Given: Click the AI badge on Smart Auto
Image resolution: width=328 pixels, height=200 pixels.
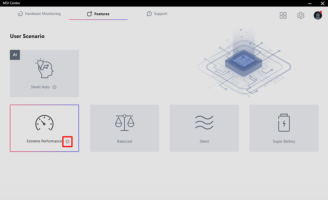Looking at the screenshot, I should pyautogui.click(x=15, y=55).
